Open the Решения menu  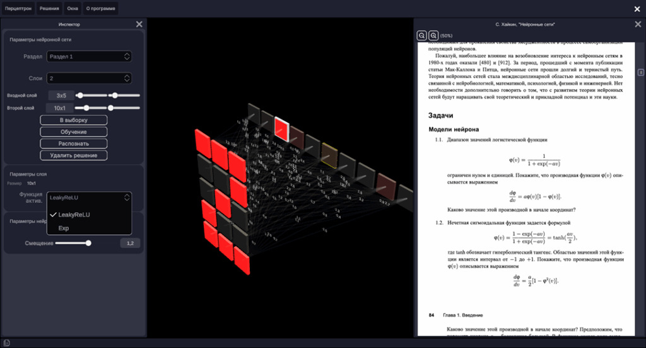(49, 9)
